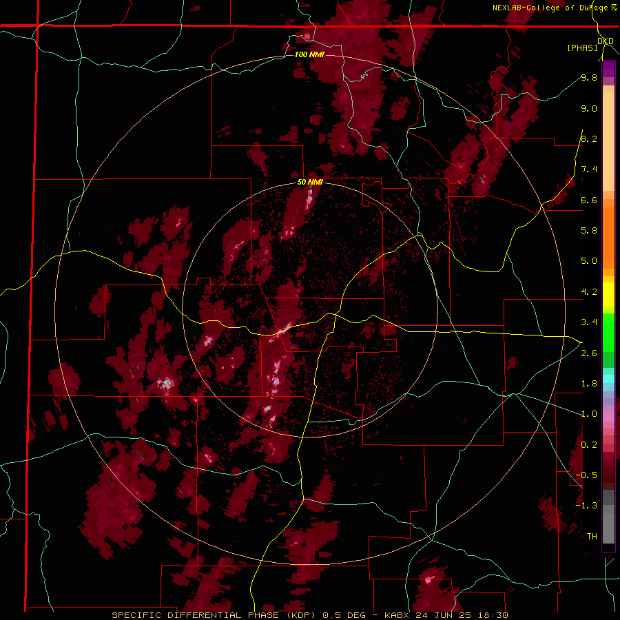
Task: Click the 3.4 value on color scale
Action: (x=589, y=322)
